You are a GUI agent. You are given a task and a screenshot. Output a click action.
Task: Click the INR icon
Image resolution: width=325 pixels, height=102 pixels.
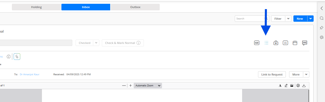click(257, 43)
